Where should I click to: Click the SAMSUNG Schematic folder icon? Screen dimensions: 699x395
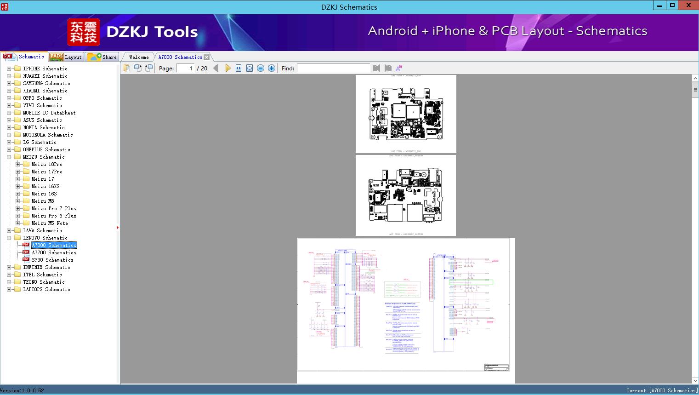coord(17,83)
